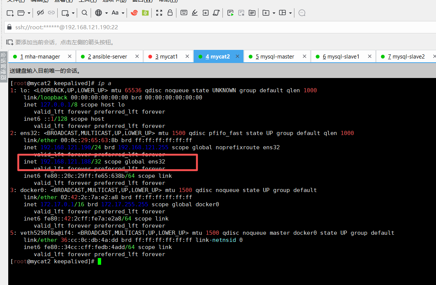436x285 pixels.
Task: Close the mycat1 tab
Action: [187, 57]
